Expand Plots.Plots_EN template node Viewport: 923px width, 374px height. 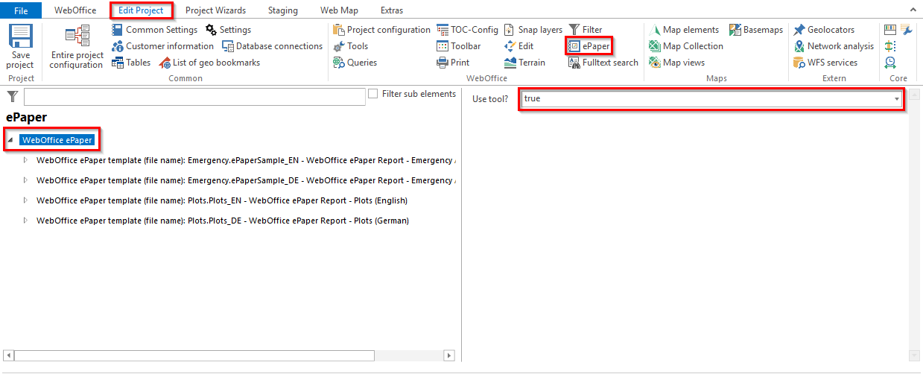[26, 200]
